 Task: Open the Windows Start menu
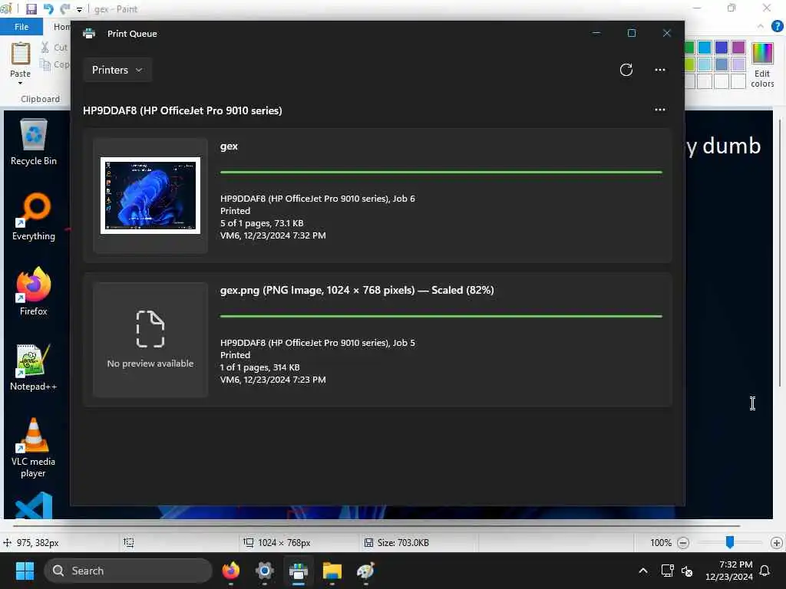pos(25,571)
